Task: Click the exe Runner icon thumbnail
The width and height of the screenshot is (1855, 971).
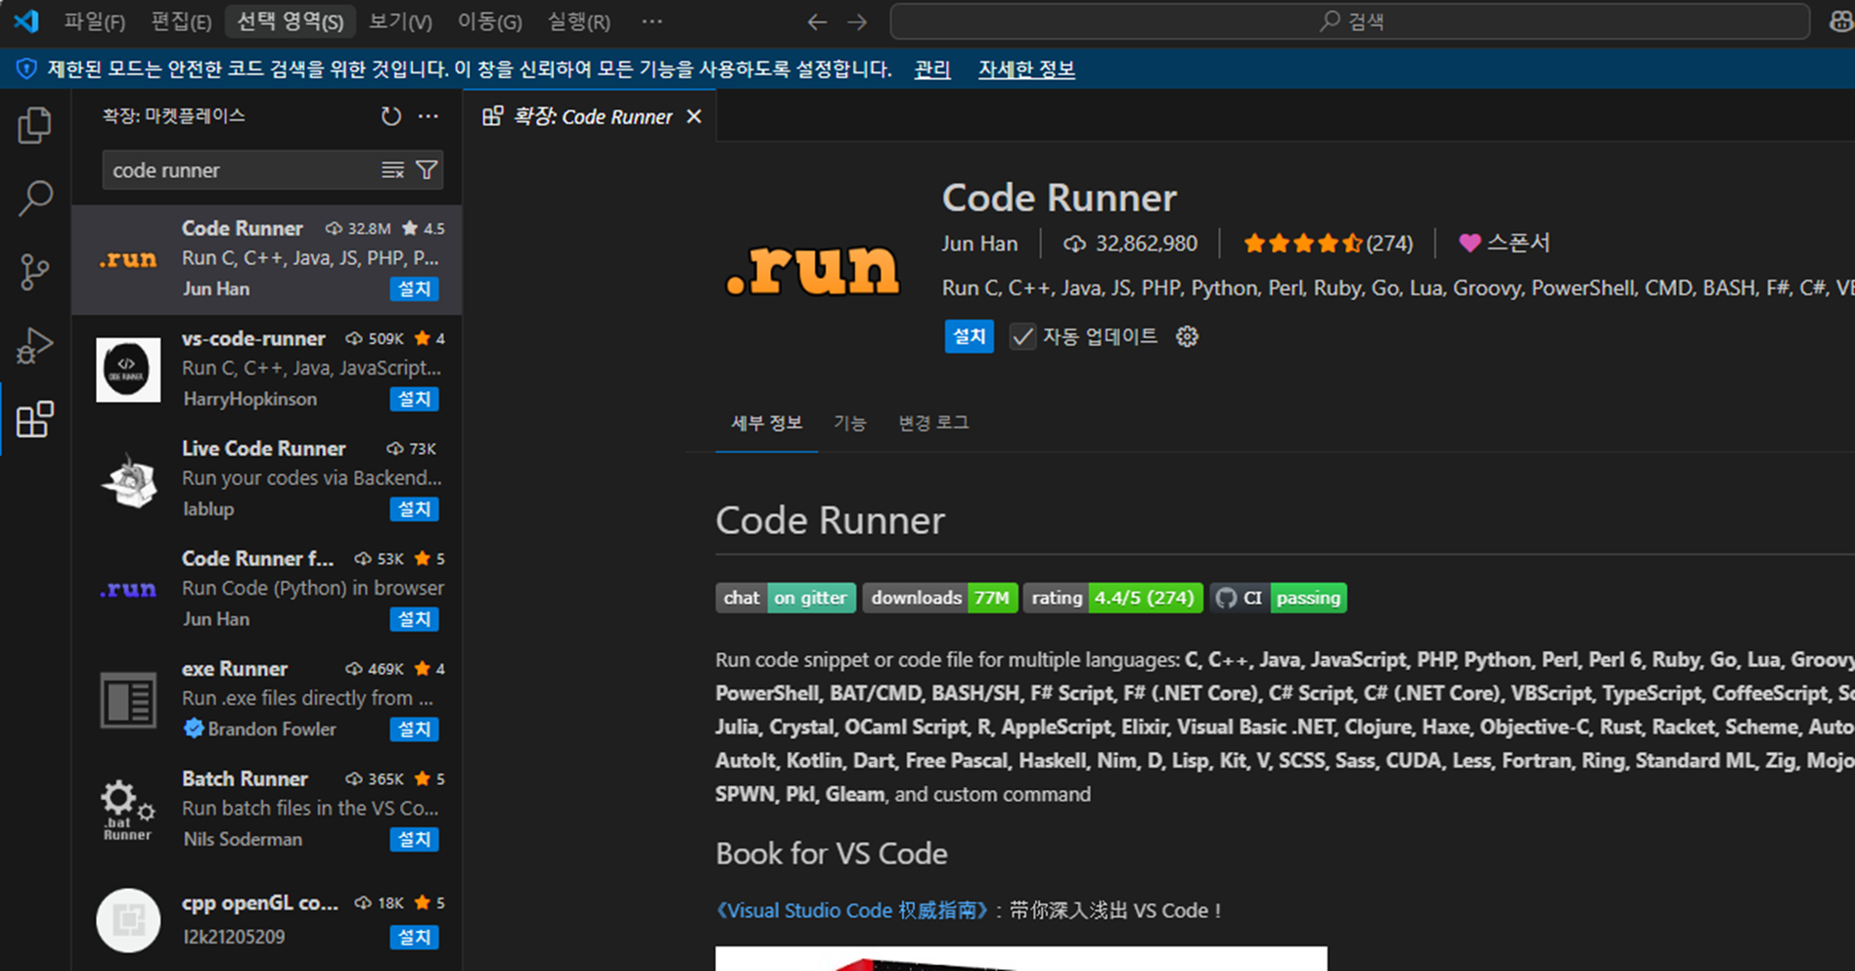Action: click(128, 700)
